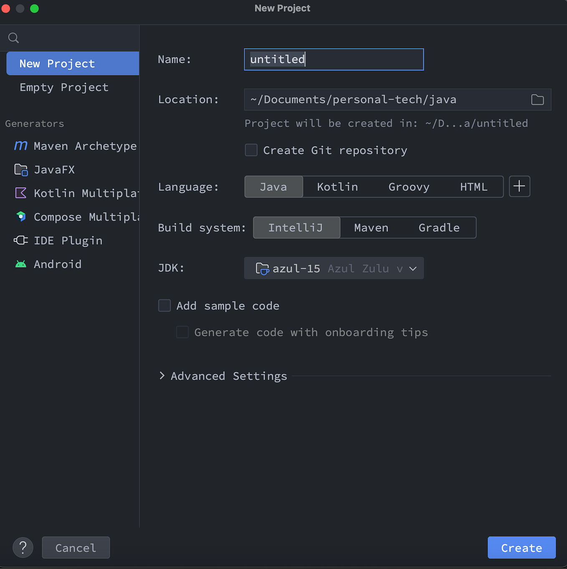Click the plus icon to add language

click(519, 186)
